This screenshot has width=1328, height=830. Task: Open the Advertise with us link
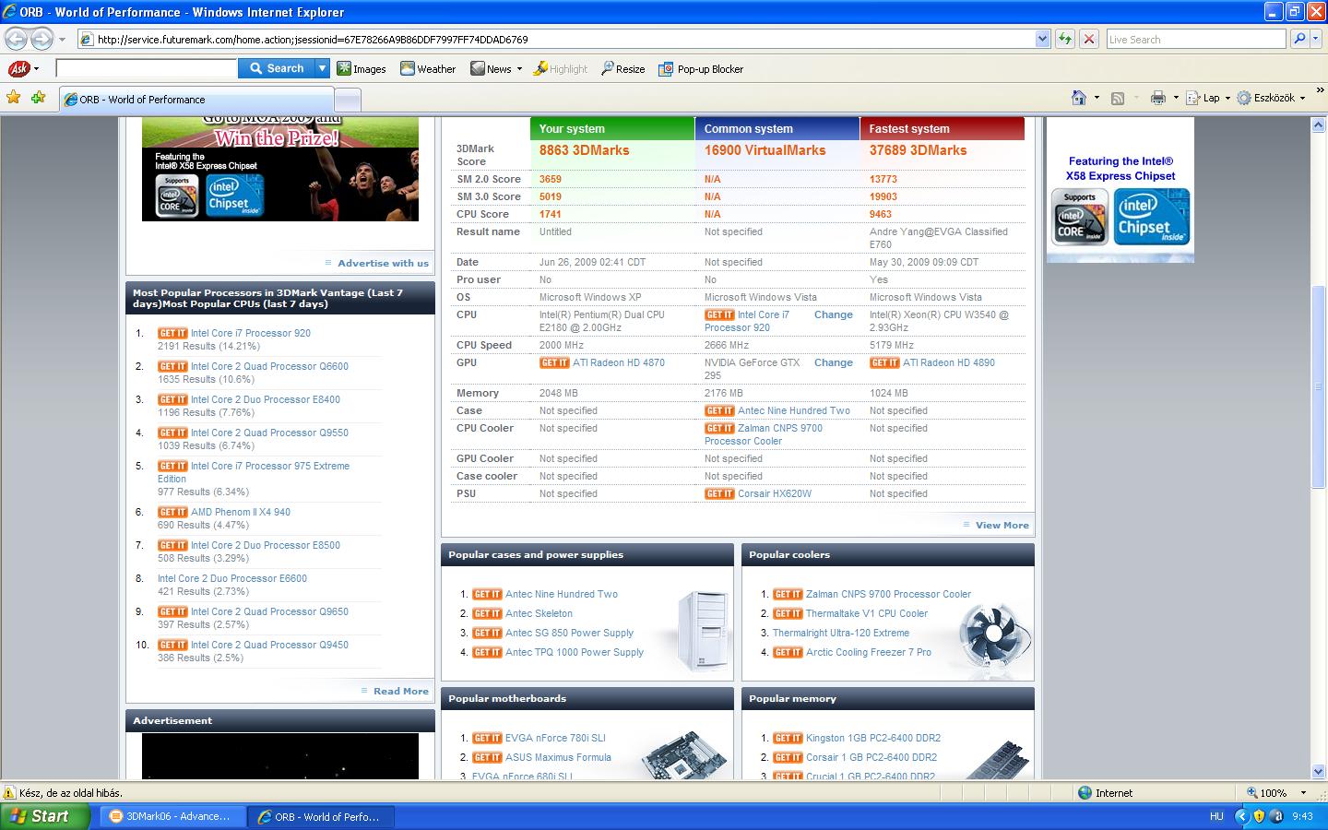(x=383, y=263)
